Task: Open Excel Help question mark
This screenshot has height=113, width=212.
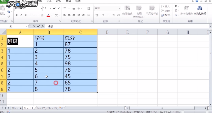Action: coord(197,1)
